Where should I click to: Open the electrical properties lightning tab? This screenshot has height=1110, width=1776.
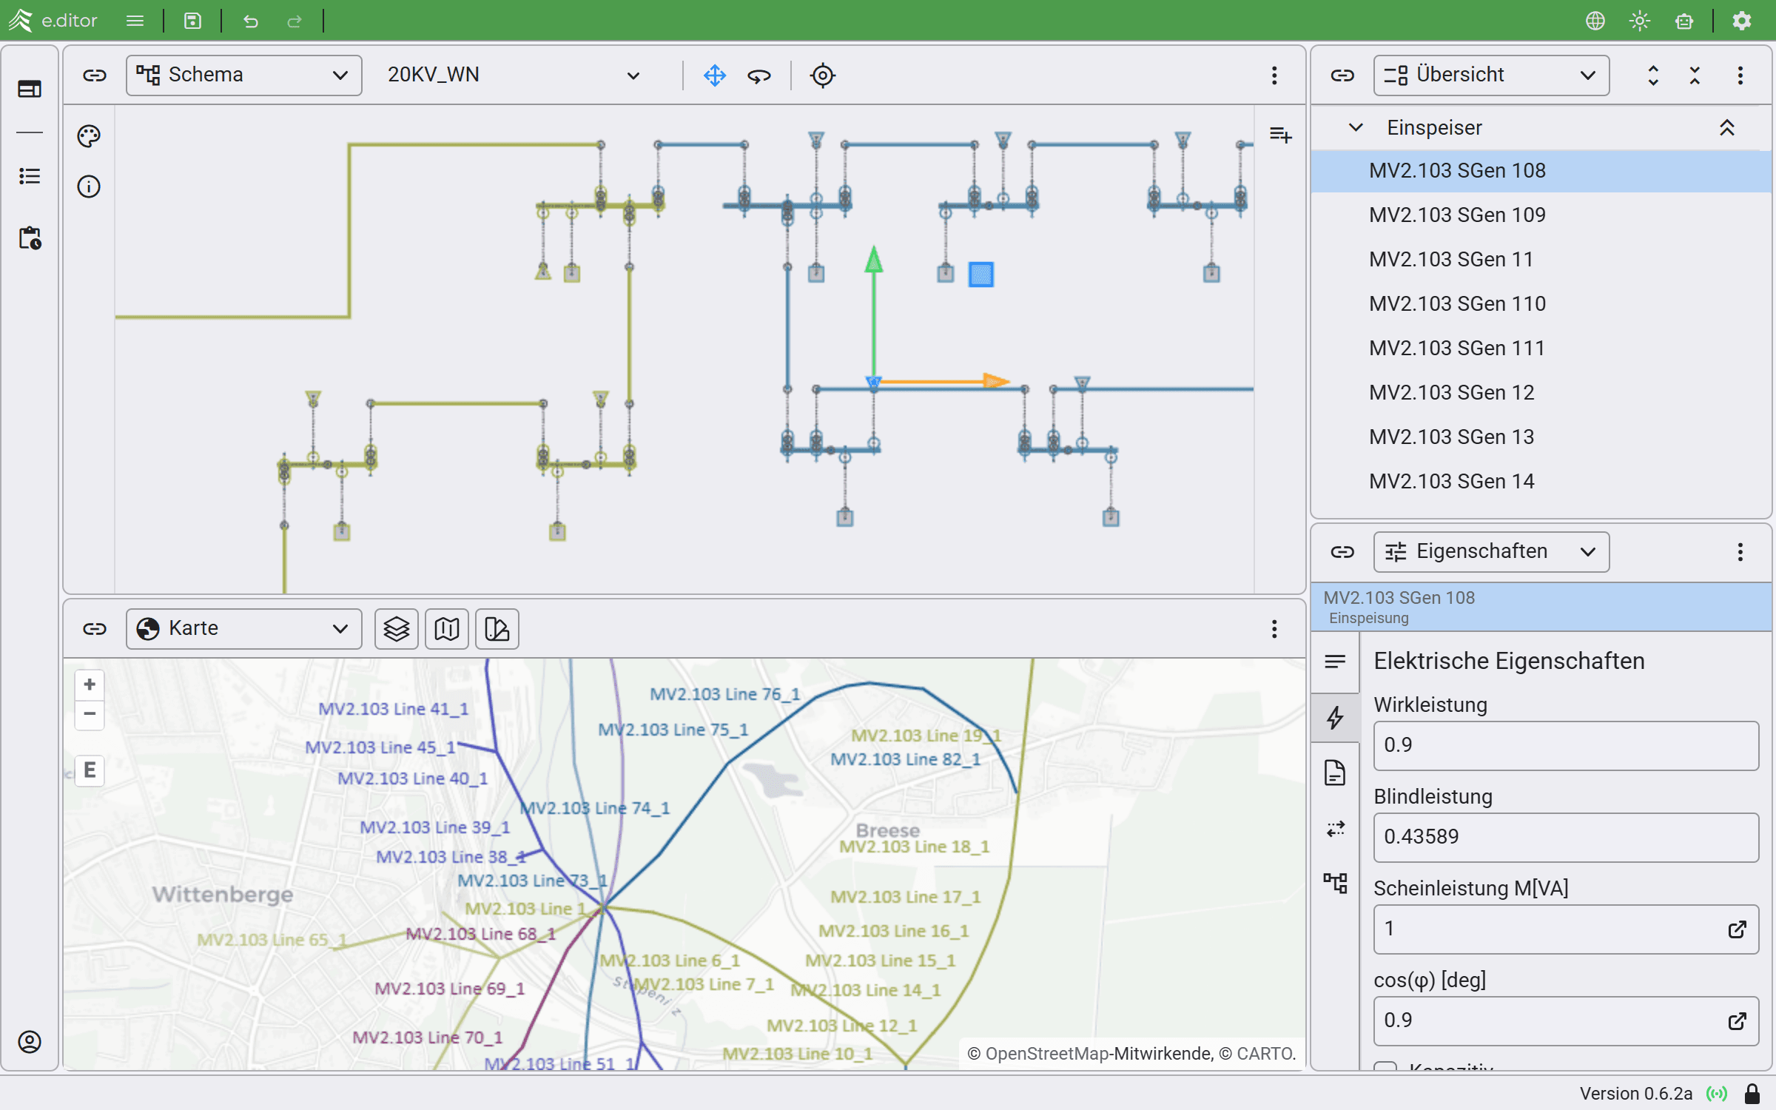(x=1335, y=717)
